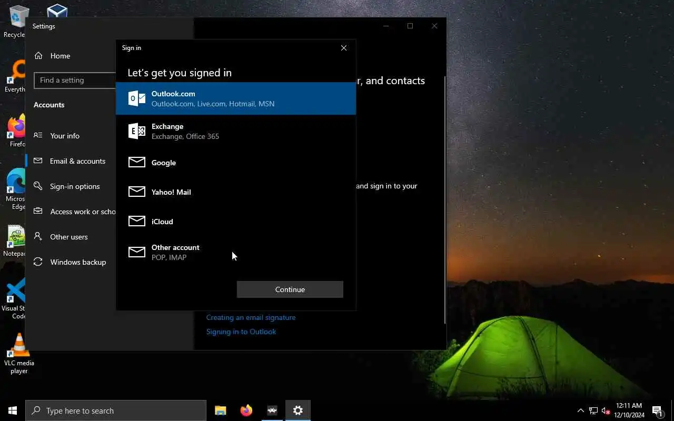674x421 pixels.
Task: Show hidden system tray icons
Action: (x=581, y=410)
